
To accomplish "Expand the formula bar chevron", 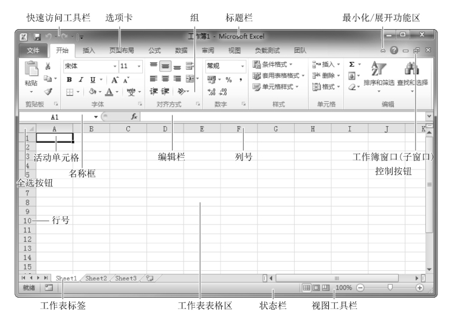I will 429,116.
